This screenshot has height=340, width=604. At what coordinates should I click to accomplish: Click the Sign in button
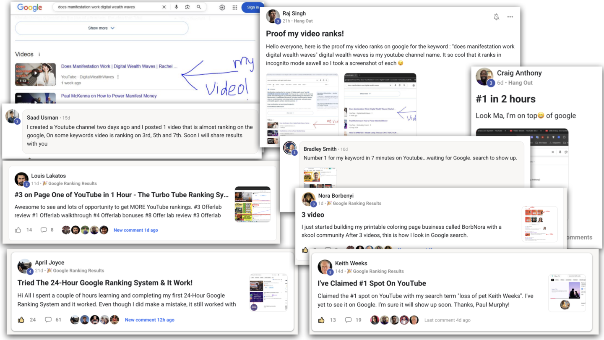(253, 7)
